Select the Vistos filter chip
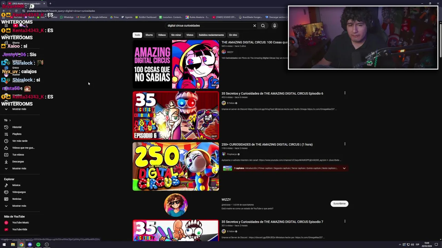This screenshot has width=442, height=248. 190,35
